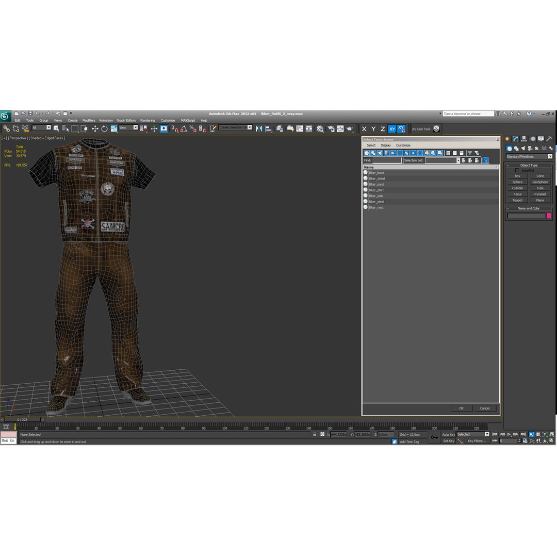
Task: Open selection filter 'All' dropdown
Action: coord(42,127)
